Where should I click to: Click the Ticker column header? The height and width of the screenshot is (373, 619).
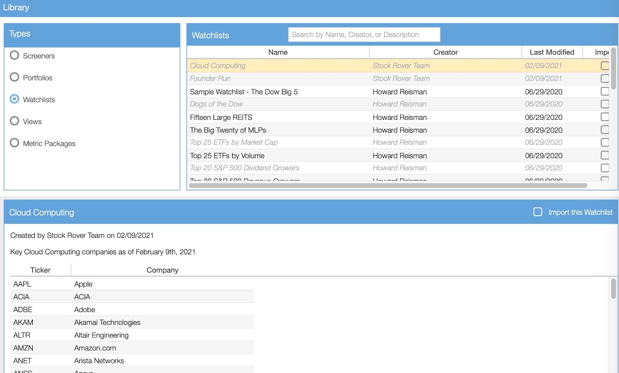[x=40, y=270]
